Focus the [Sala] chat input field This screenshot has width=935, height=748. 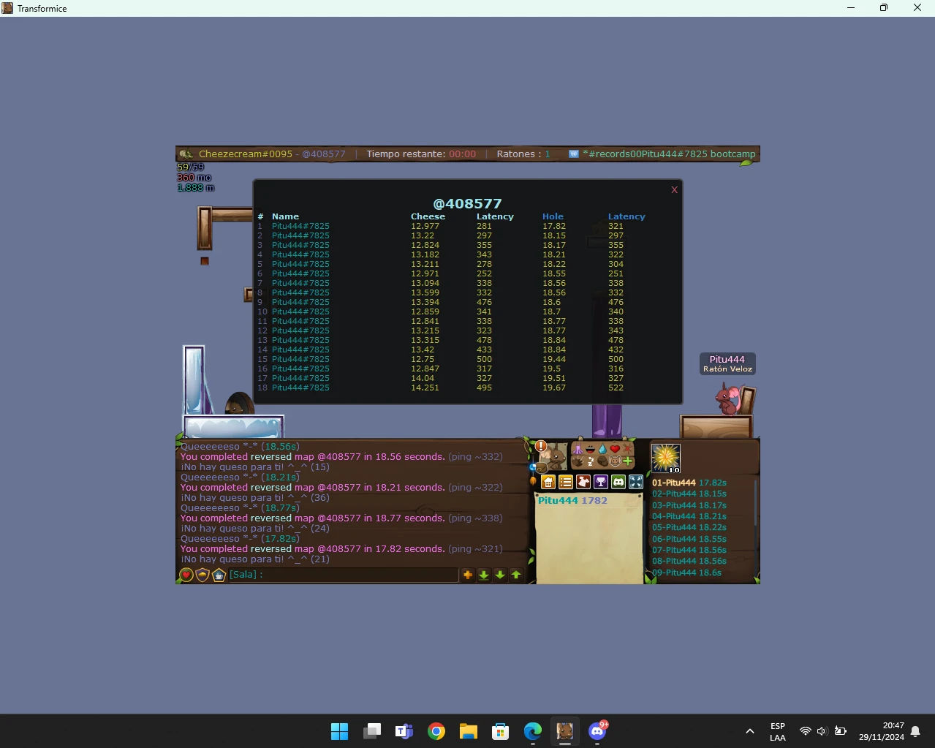(x=343, y=575)
